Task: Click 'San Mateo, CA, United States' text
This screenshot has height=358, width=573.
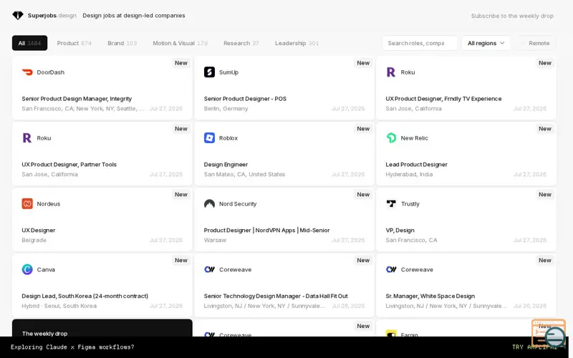Action: [x=244, y=174]
